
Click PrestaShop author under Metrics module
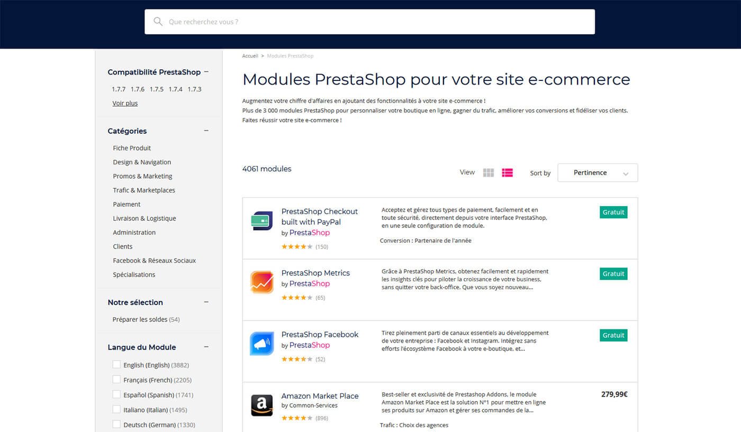(310, 284)
